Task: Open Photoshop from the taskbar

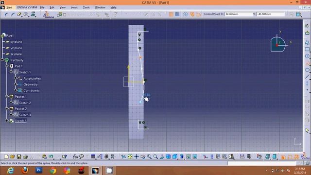Action: point(39,171)
